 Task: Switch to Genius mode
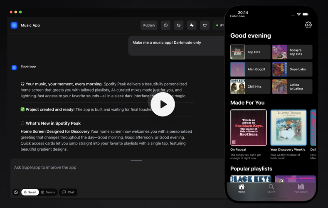[x=48, y=192]
